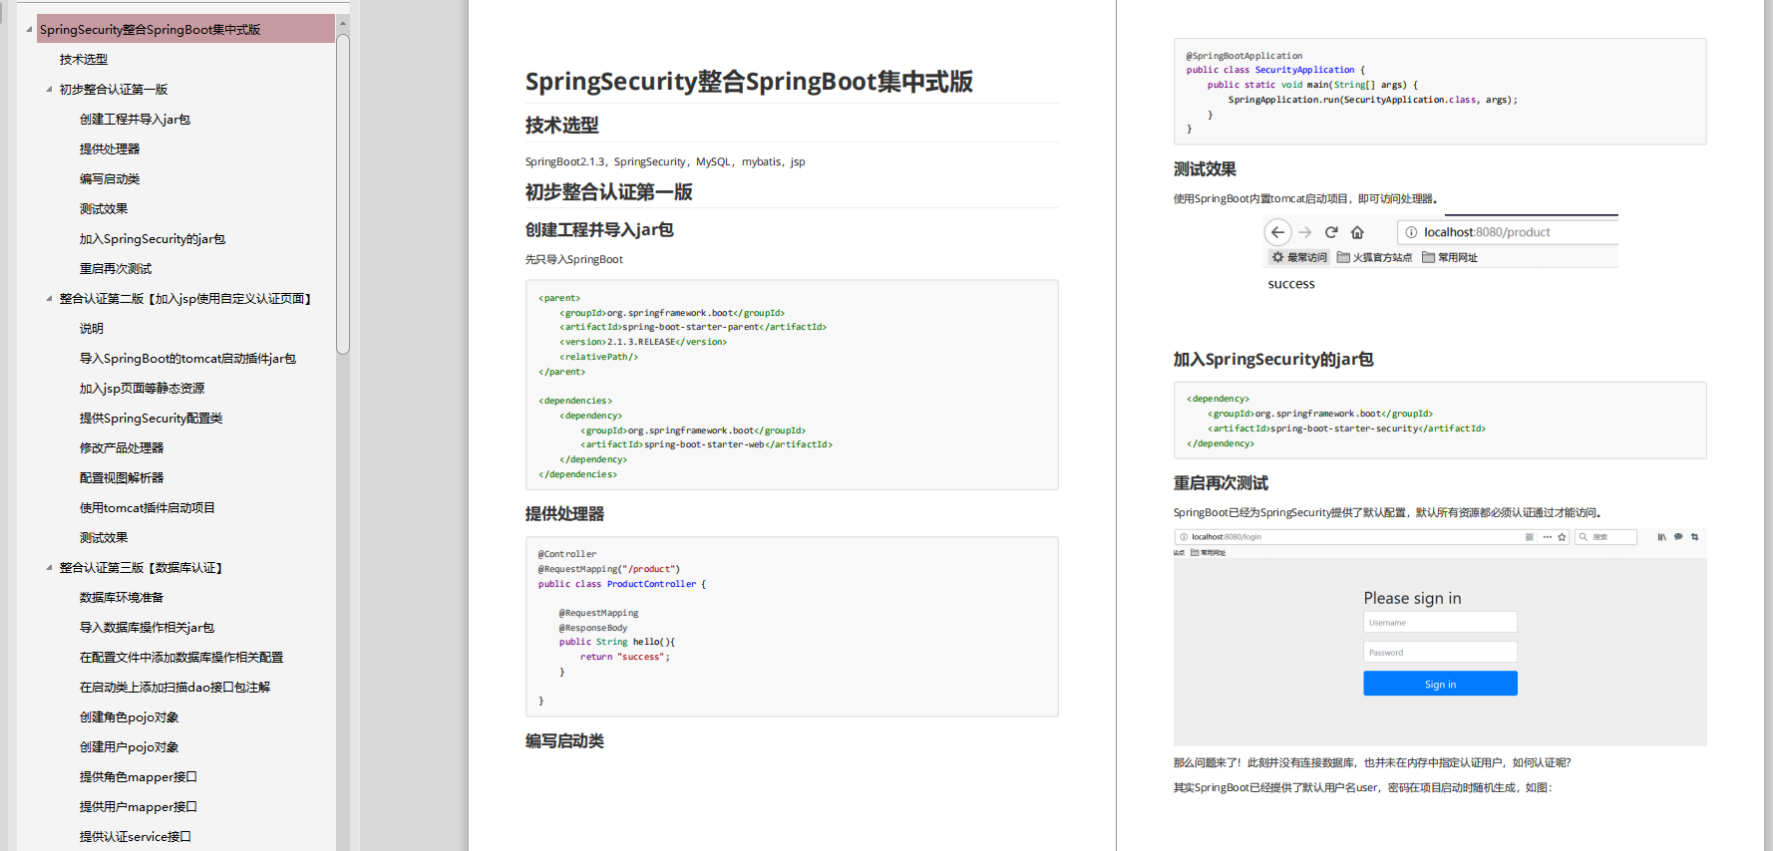
Task: Click the page heading SpringSecurity整合SpringBoot集中式版
Action: pyautogui.click(x=749, y=82)
